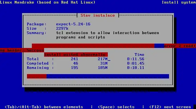This screenshot has height=109, width=196.
Task: Click the Total time 0:11.56
Action: [x=136, y=59]
